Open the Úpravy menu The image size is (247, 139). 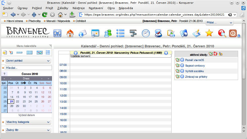pyautogui.click(x=22, y=8)
